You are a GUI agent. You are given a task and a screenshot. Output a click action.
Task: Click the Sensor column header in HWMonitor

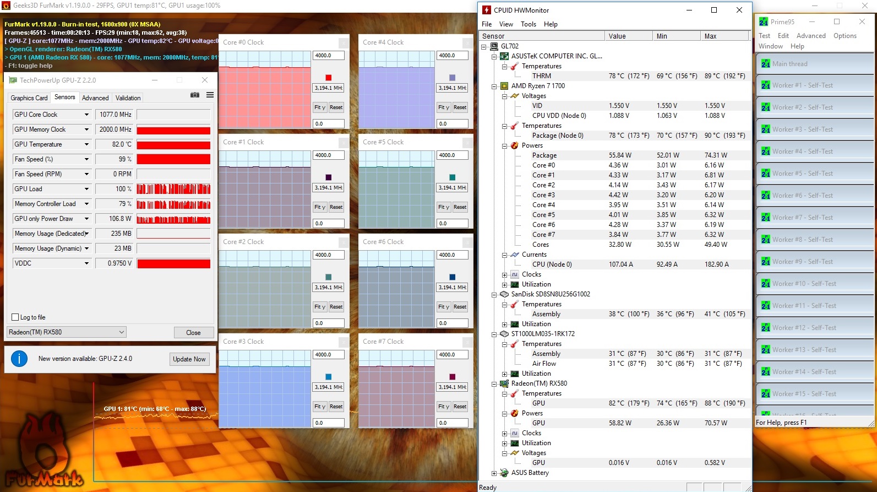point(542,36)
